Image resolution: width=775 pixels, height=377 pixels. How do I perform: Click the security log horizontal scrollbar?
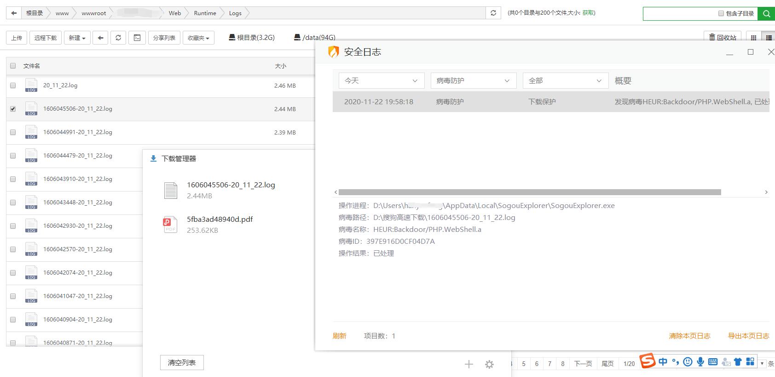pyautogui.click(x=529, y=192)
